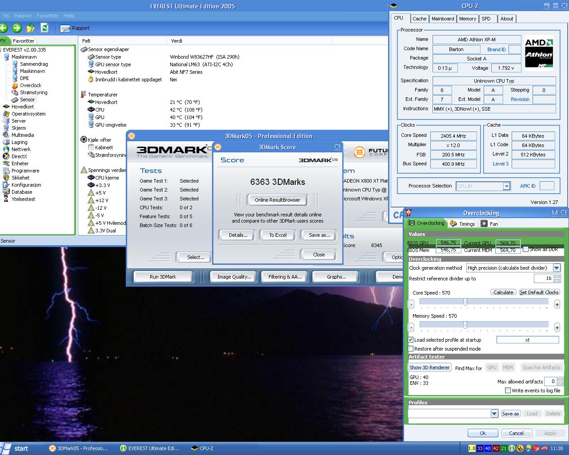Screen dimensions: 569x455
Task: Collapse the Maskinnavn root node
Action: [x=24, y=57]
